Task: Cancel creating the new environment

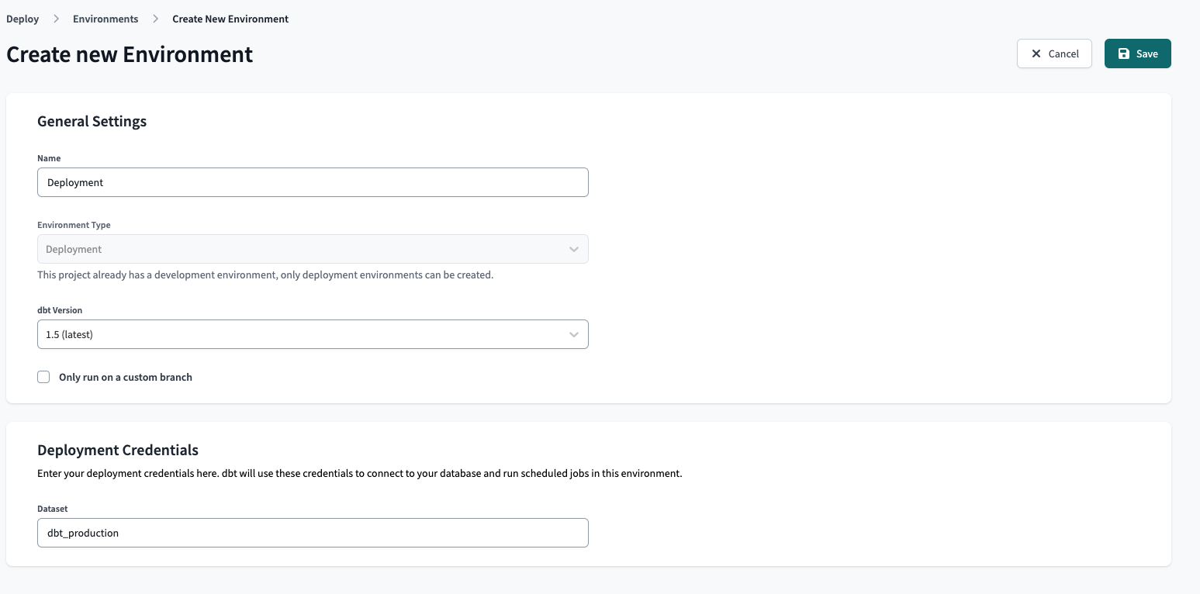Action: click(x=1054, y=54)
